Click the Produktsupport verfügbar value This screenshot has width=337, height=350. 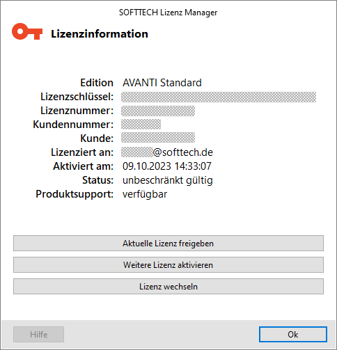(x=145, y=194)
